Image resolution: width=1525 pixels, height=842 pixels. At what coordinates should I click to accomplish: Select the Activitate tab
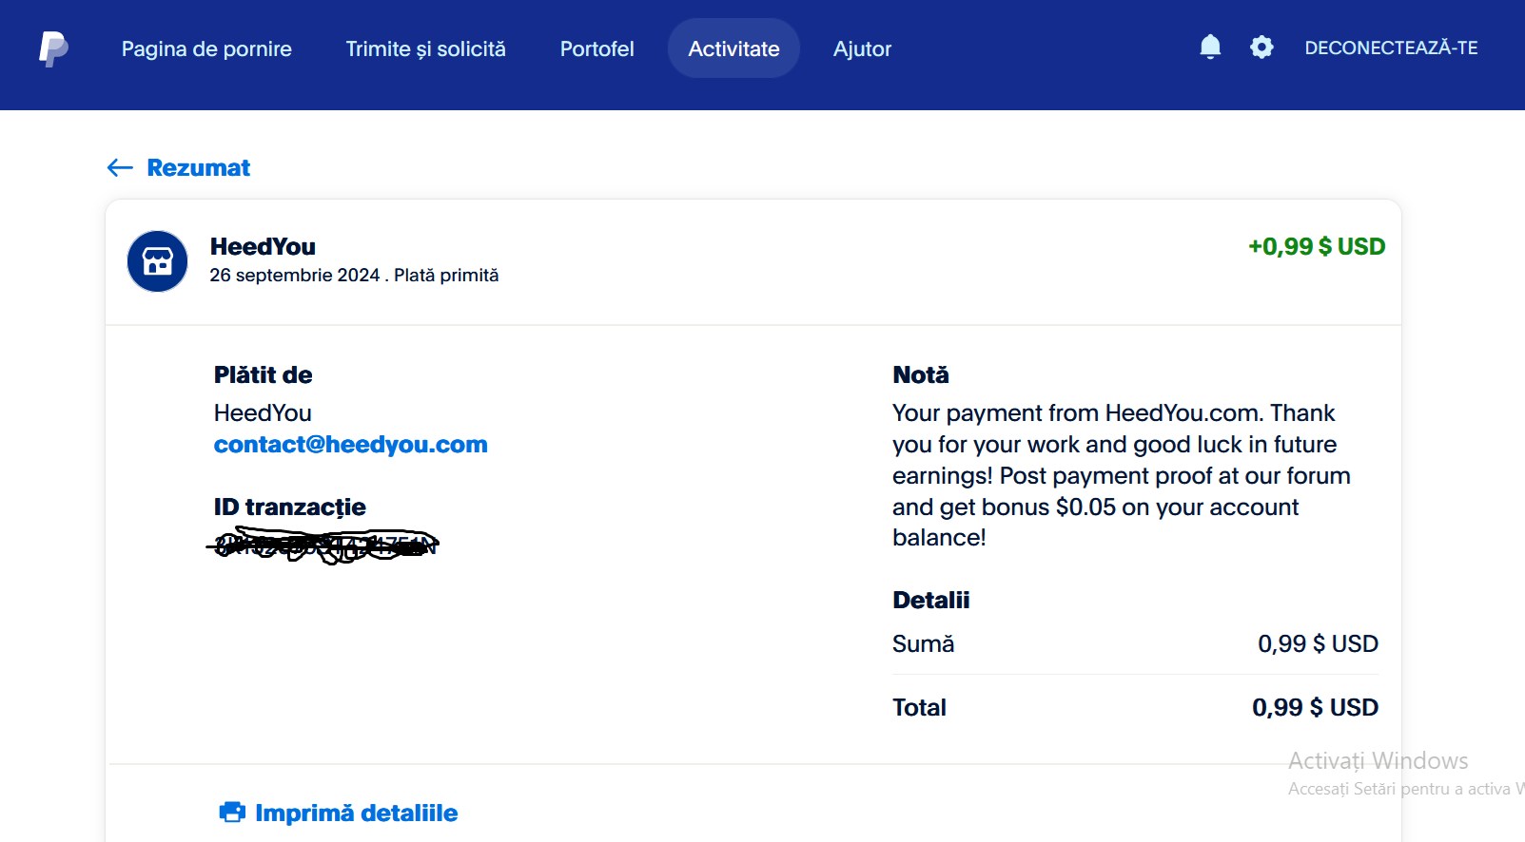coord(733,48)
